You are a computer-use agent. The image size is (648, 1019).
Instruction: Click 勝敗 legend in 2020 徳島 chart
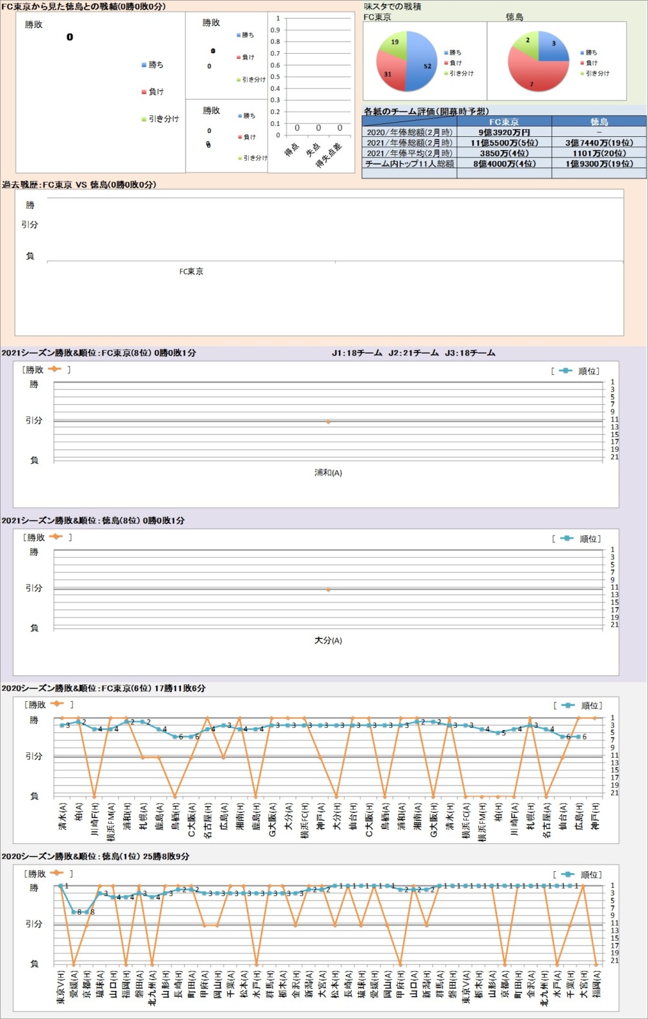pyautogui.click(x=49, y=873)
